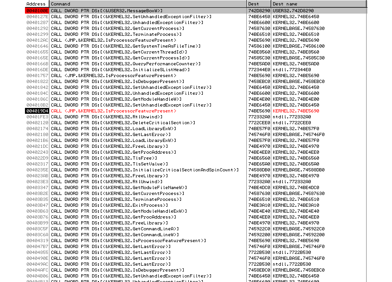Screen dimensions: 392x282
Task: Click dest name KERNELBASE.74586100
Action: (x=299, y=46)
